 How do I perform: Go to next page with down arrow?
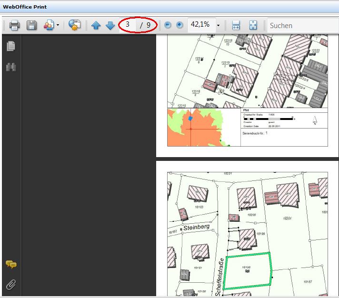(x=110, y=25)
